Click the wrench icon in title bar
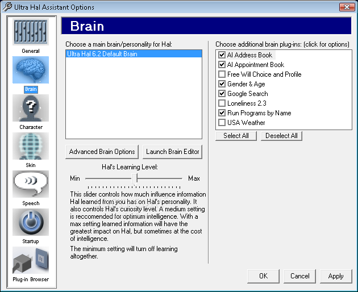 click(7, 7)
